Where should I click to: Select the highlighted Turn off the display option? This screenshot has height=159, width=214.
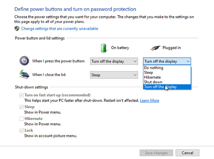(x=160, y=87)
